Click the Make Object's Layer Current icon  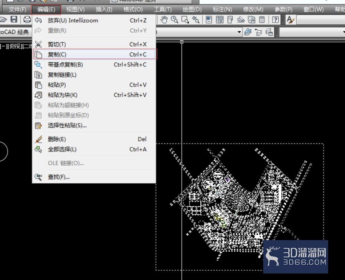248,32
